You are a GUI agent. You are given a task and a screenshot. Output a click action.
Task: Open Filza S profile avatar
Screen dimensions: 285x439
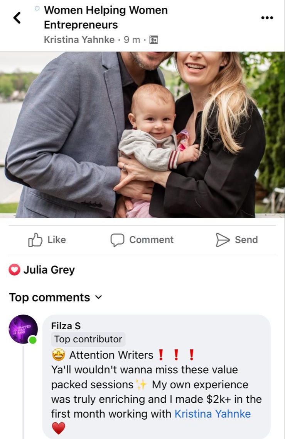click(23, 329)
